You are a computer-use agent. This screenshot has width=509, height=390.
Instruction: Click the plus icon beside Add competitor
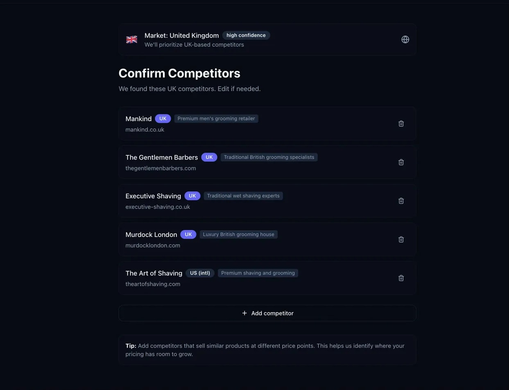click(x=244, y=313)
